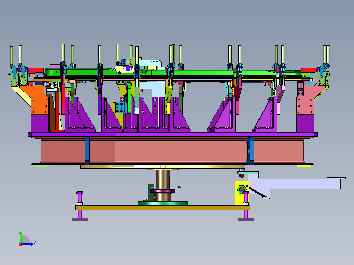Pick the right foot pad at bottom
This screenshot has width=354, height=265.
point(246,219)
